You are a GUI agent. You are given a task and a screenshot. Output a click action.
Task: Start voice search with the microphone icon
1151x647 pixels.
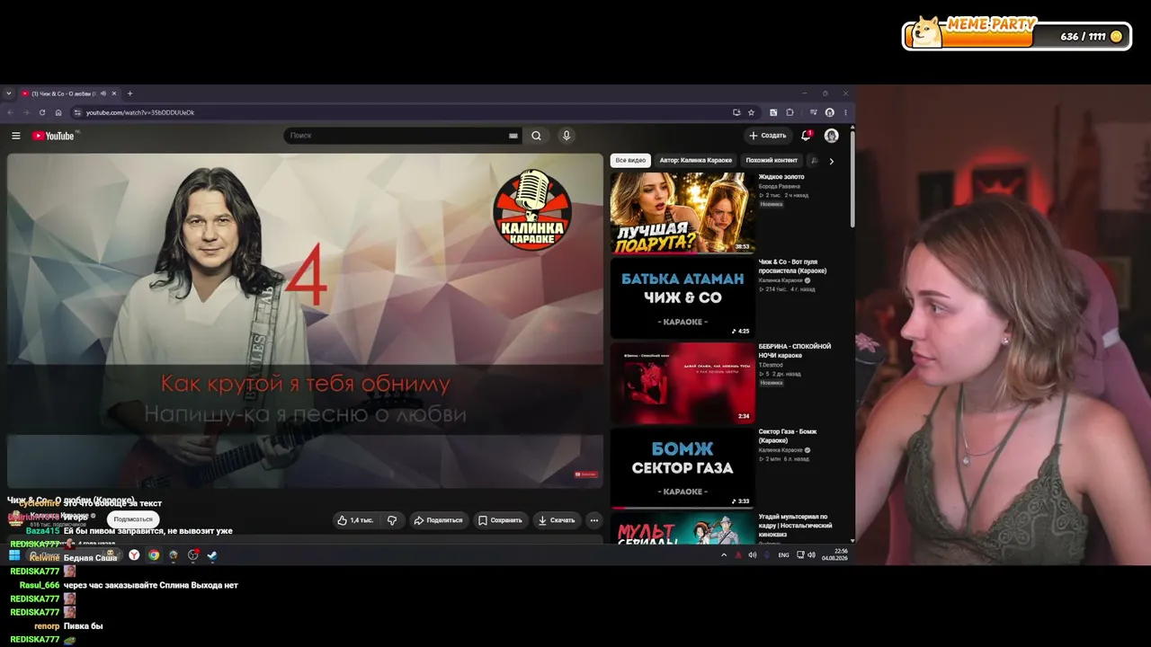click(566, 136)
